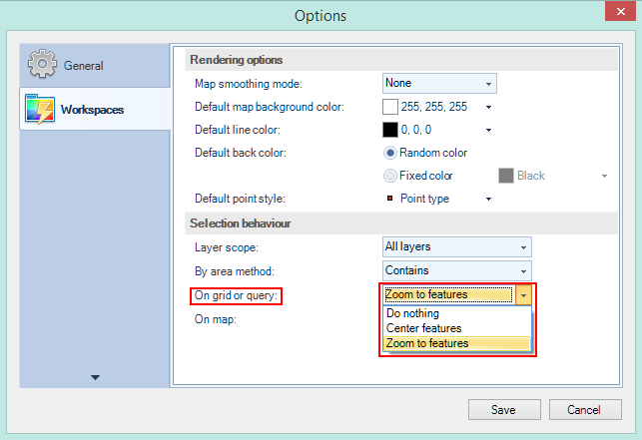This screenshot has height=440, width=642.
Task: Expand the Layer scope dropdown
Action: pyautogui.click(x=457, y=246)
